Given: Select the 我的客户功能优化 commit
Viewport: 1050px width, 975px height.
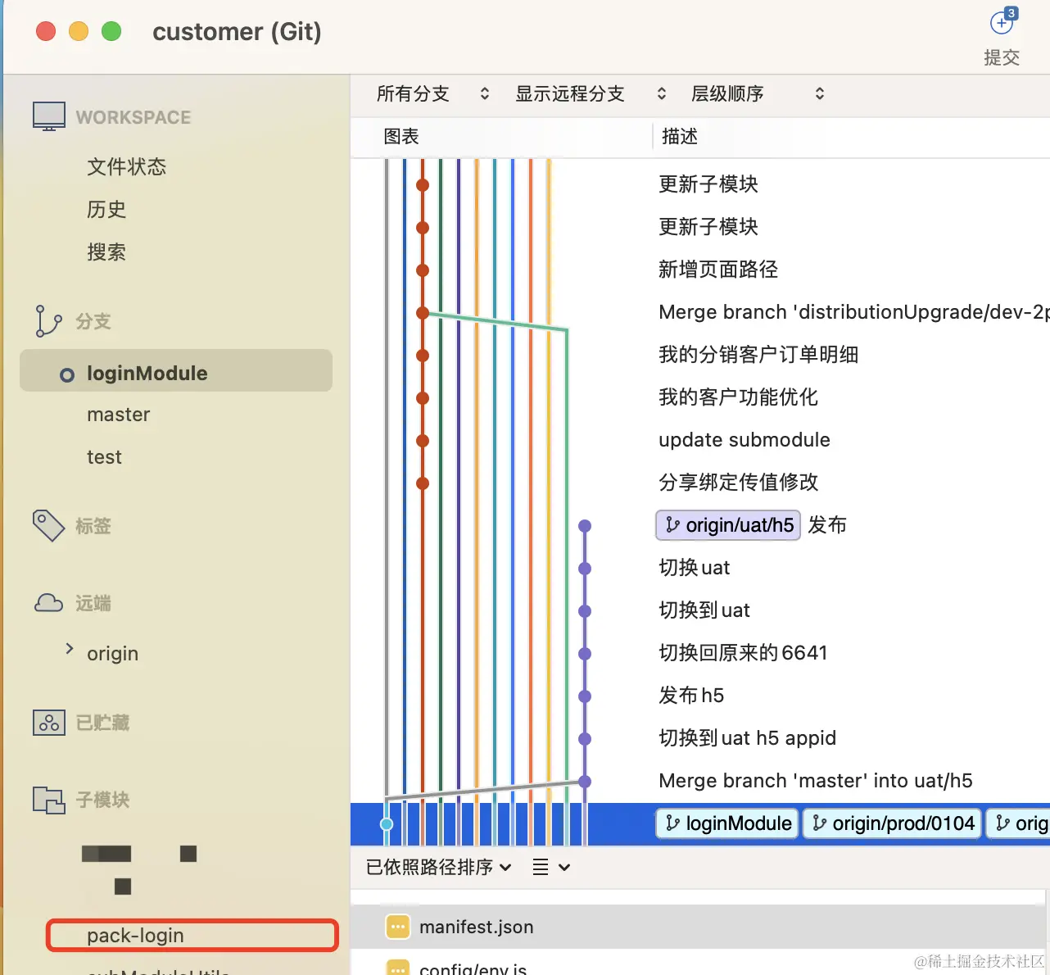Looking at the screenshot, I should [738, 397].
